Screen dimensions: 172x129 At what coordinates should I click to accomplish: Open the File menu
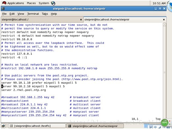click(4, 14)
